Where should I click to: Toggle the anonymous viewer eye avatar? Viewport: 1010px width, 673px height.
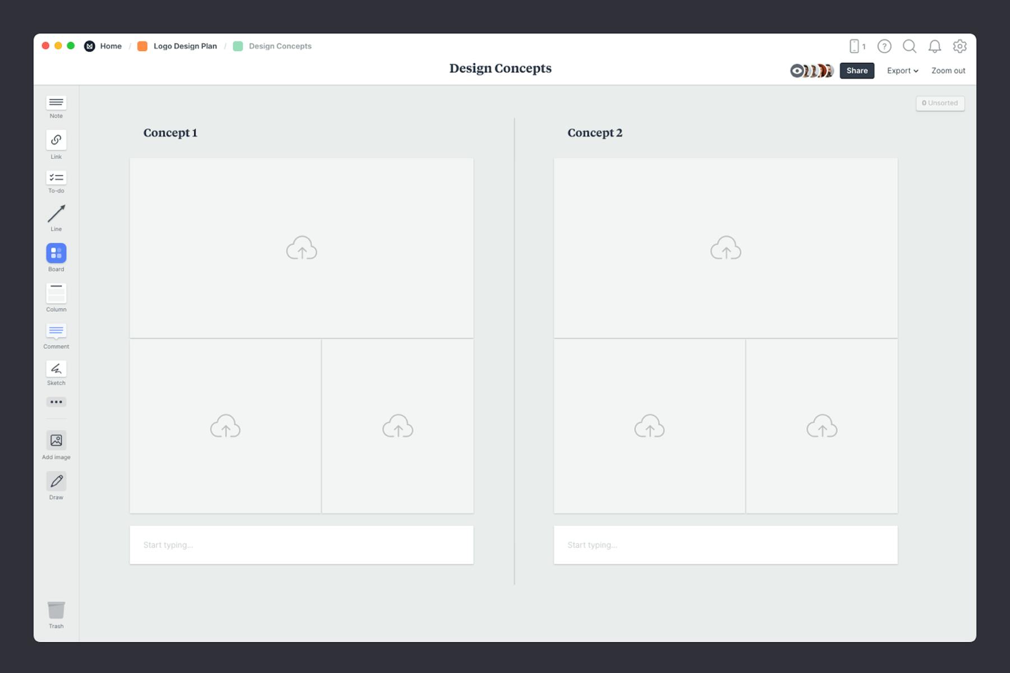click(x=797, y=71)
